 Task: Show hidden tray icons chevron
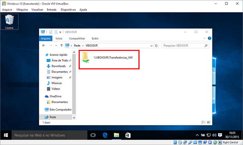(x=197, y=135)
